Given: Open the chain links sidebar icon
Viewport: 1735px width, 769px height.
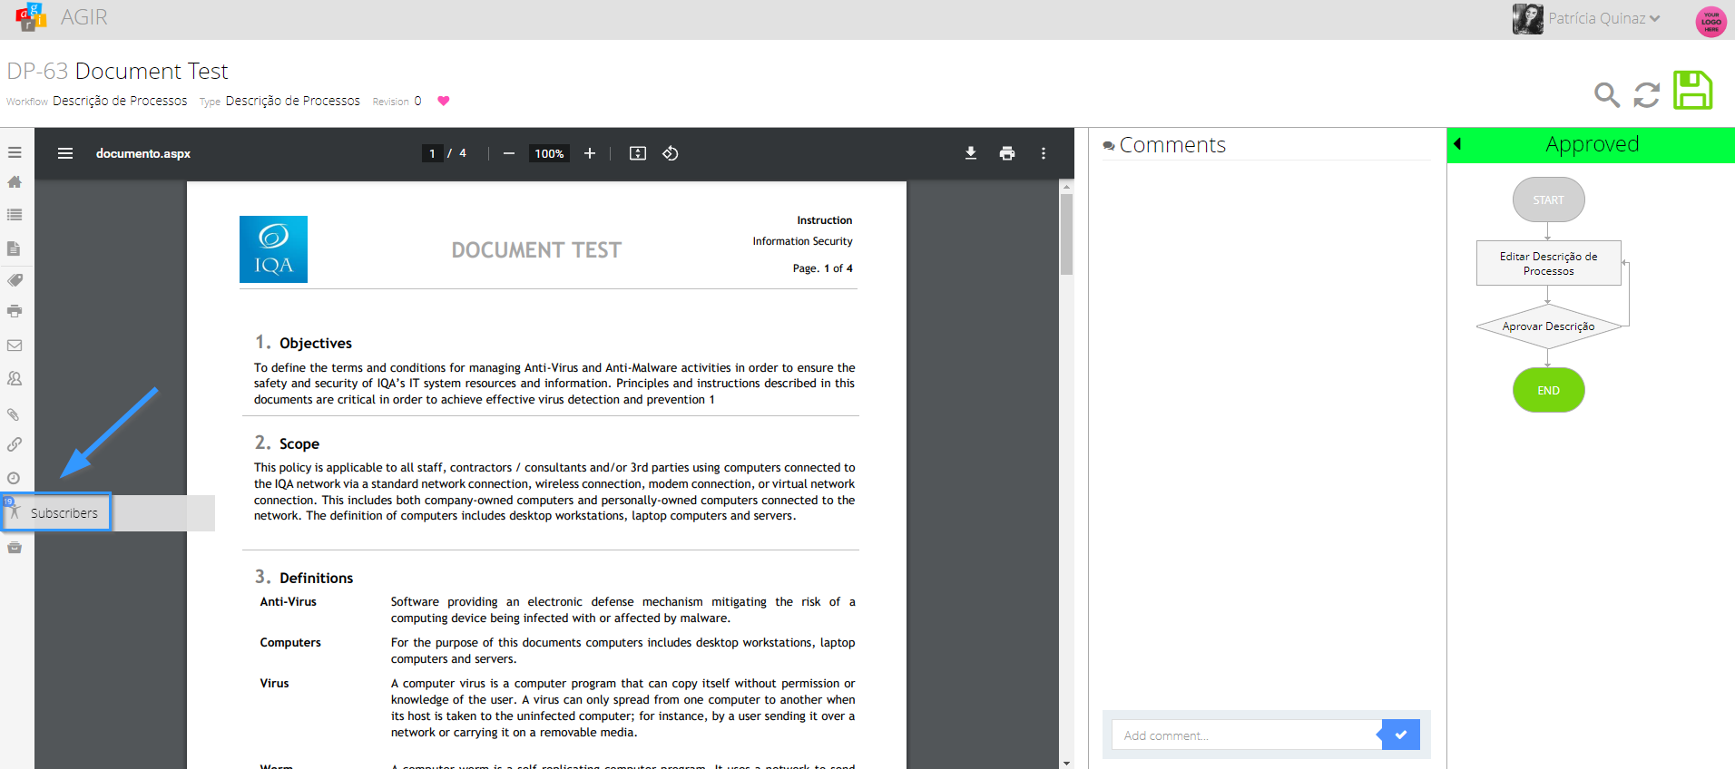Looking at the screenshot, I should point(15,444).
